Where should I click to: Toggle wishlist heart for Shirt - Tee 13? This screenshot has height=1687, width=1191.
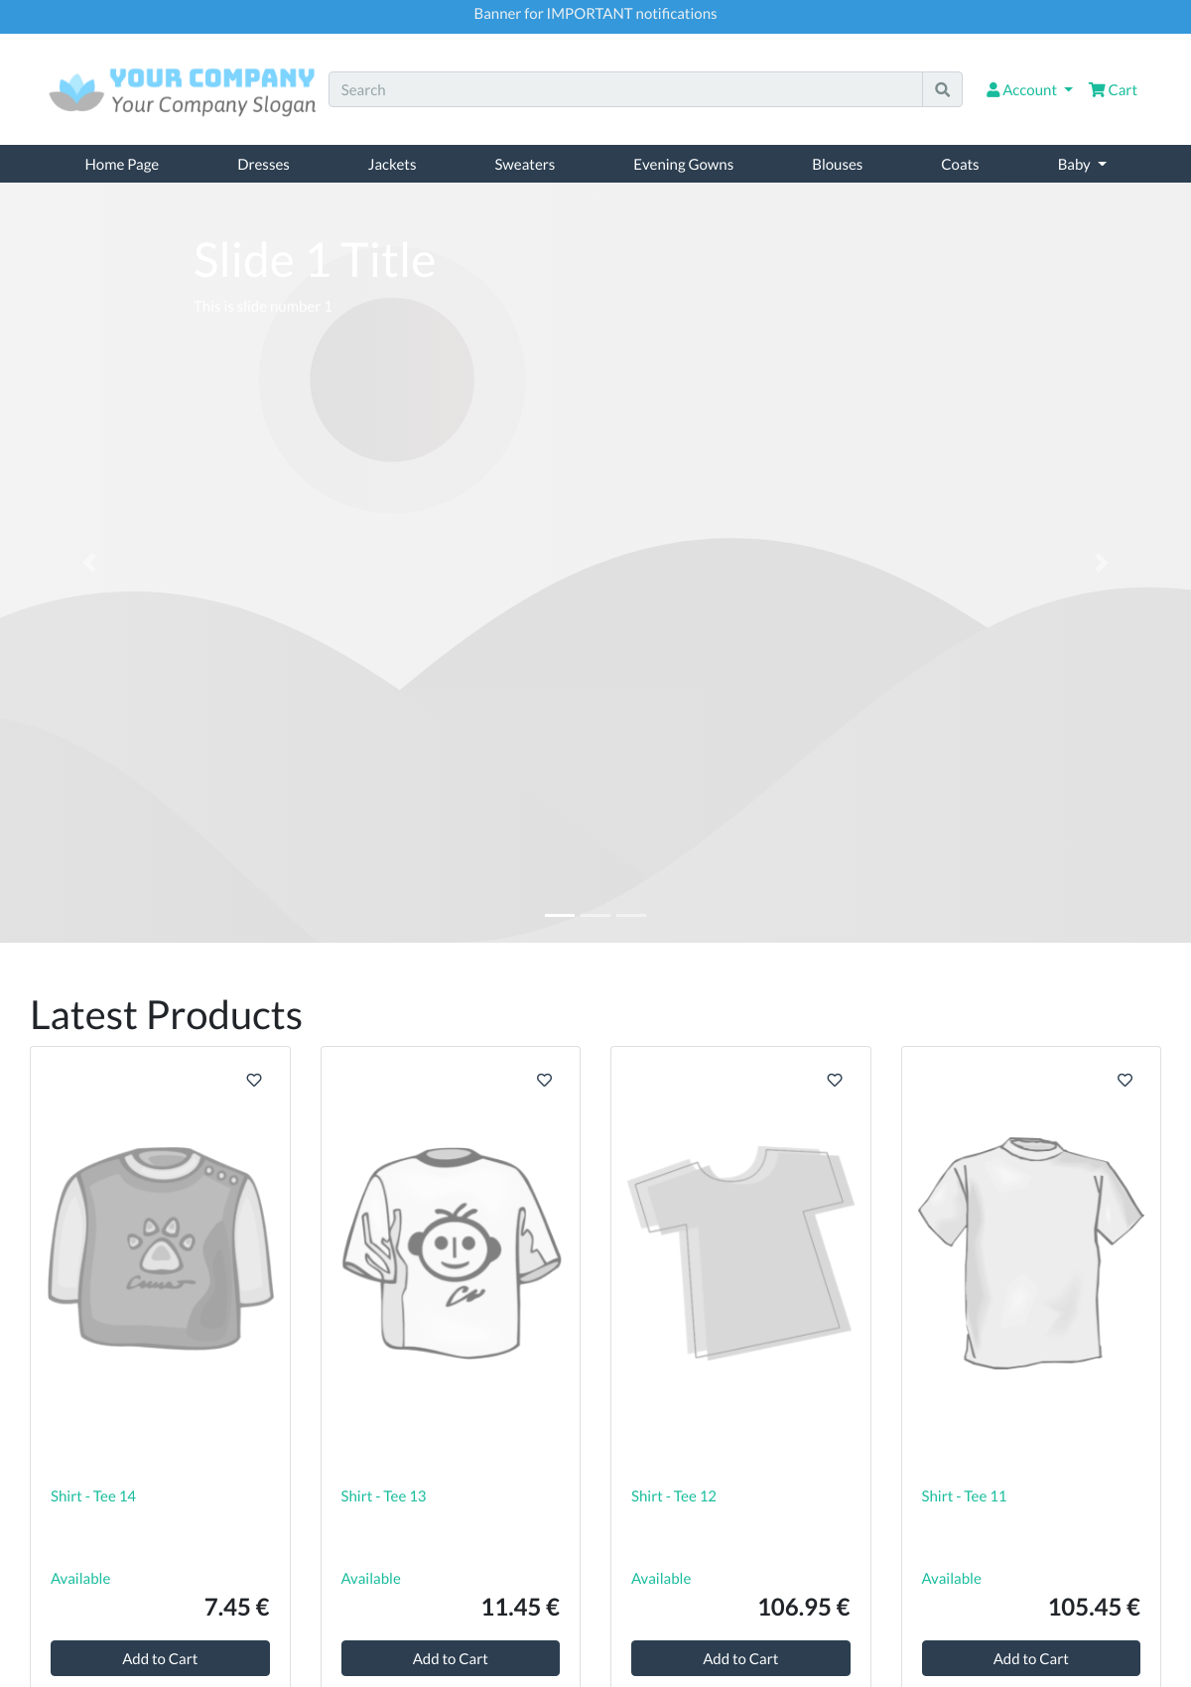coord(544,1080)
